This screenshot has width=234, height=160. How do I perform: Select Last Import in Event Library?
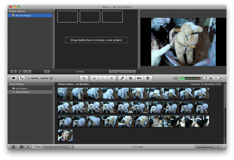click(30, 88)
